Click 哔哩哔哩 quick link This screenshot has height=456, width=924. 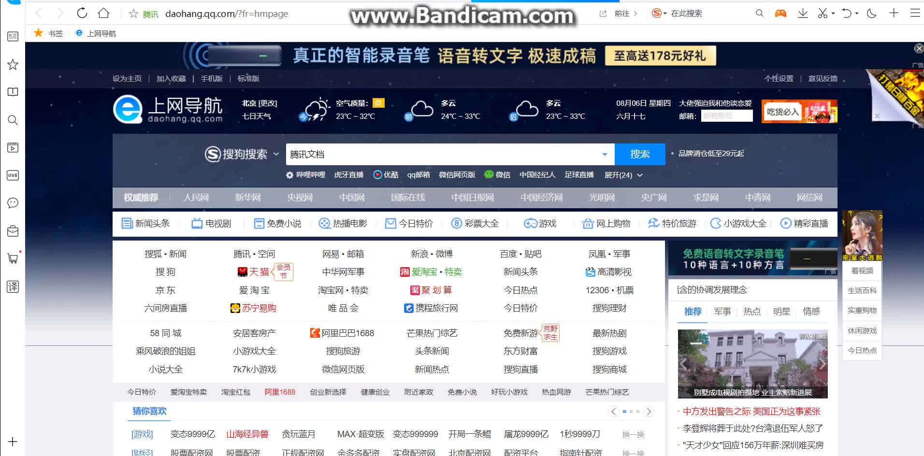point(311,175)
